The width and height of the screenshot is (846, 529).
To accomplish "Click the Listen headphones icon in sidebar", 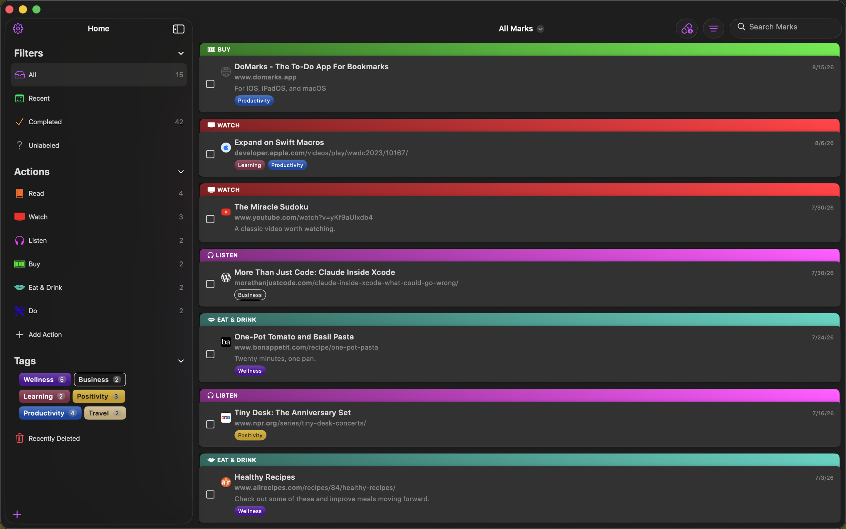I will click(20, 240).
